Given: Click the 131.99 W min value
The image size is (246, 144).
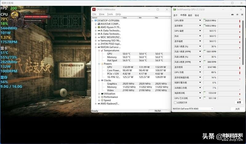Looking at the screenshot, I should 144,67.
